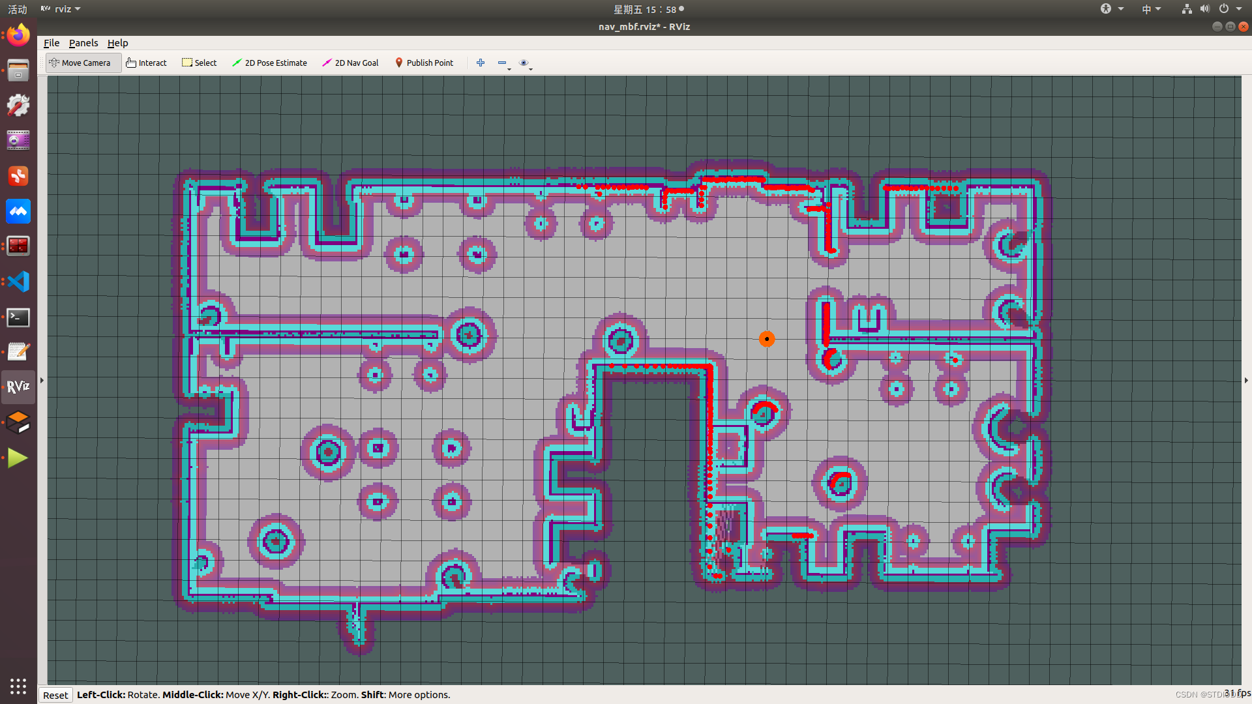Show applications grid in dock
Image resolution: width=1252 pixels, height=704 pixels.
18,686
